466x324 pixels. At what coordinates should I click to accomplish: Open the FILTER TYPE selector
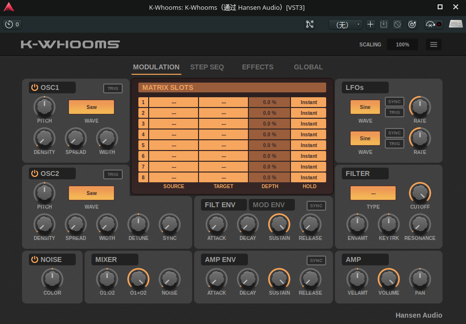[x=373, y=193]
